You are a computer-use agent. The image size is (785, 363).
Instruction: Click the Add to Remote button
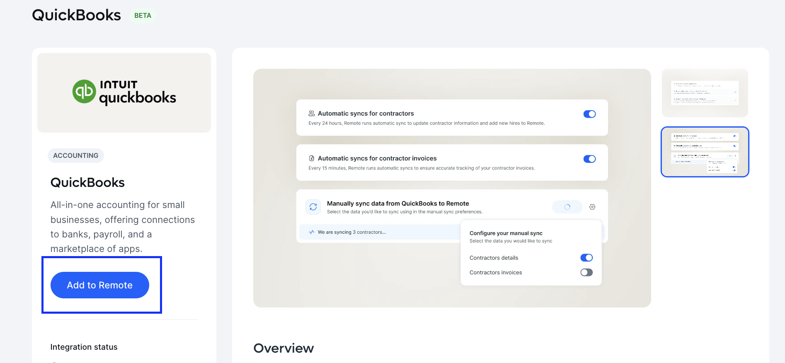[99, 285]
